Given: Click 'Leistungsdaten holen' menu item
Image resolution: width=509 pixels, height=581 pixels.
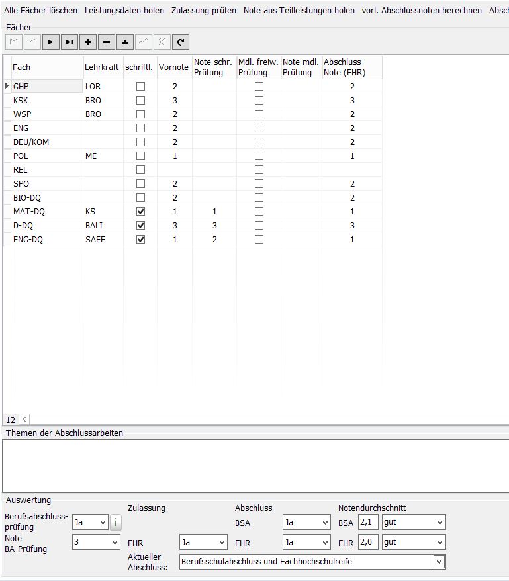Looking at the screenshot, I should coord(124,11).
